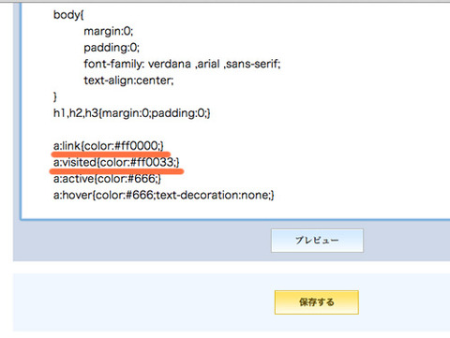Click the h1,h2,h3{margin:0;padding:0;} line

(x=132, y=113)
